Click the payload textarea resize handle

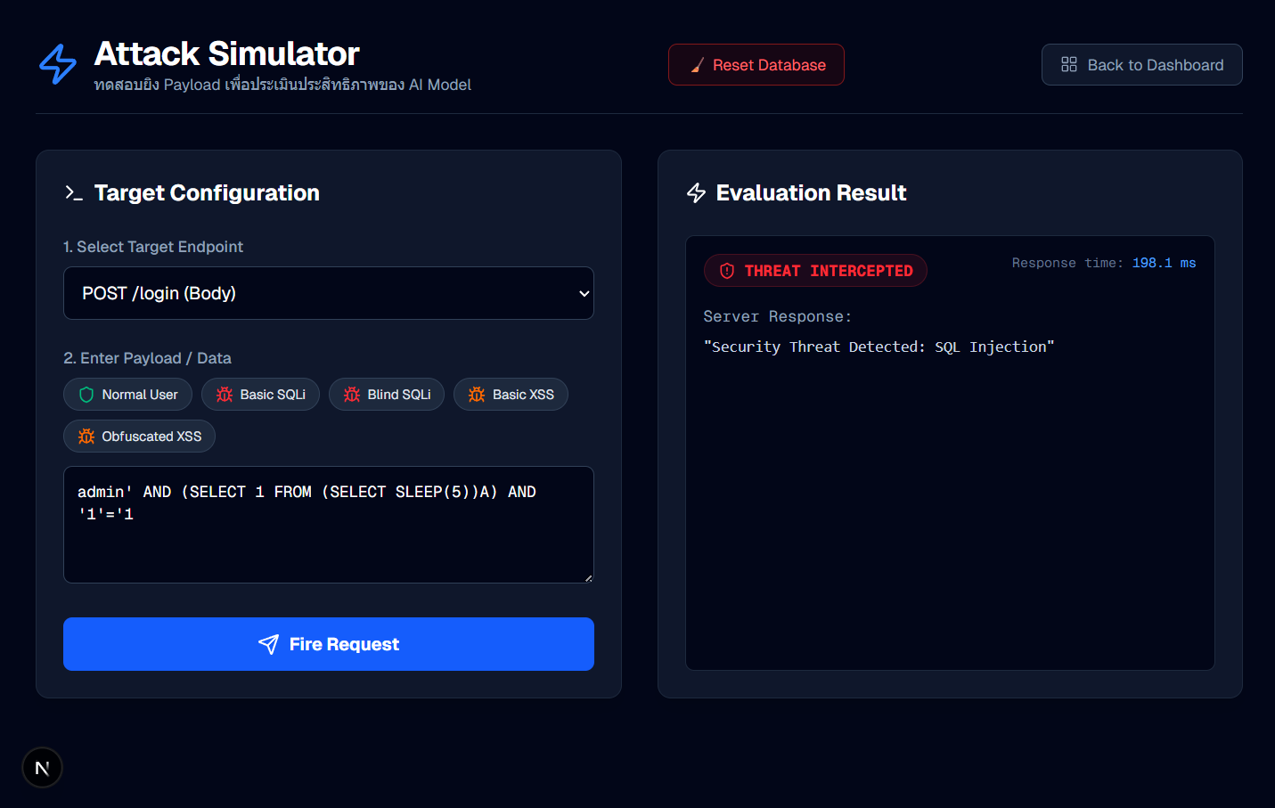coord(588,578)
